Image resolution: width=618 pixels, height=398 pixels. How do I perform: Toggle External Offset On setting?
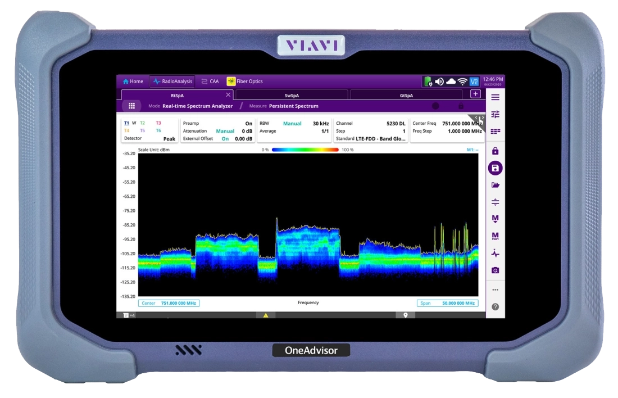(x=225, y=138)
